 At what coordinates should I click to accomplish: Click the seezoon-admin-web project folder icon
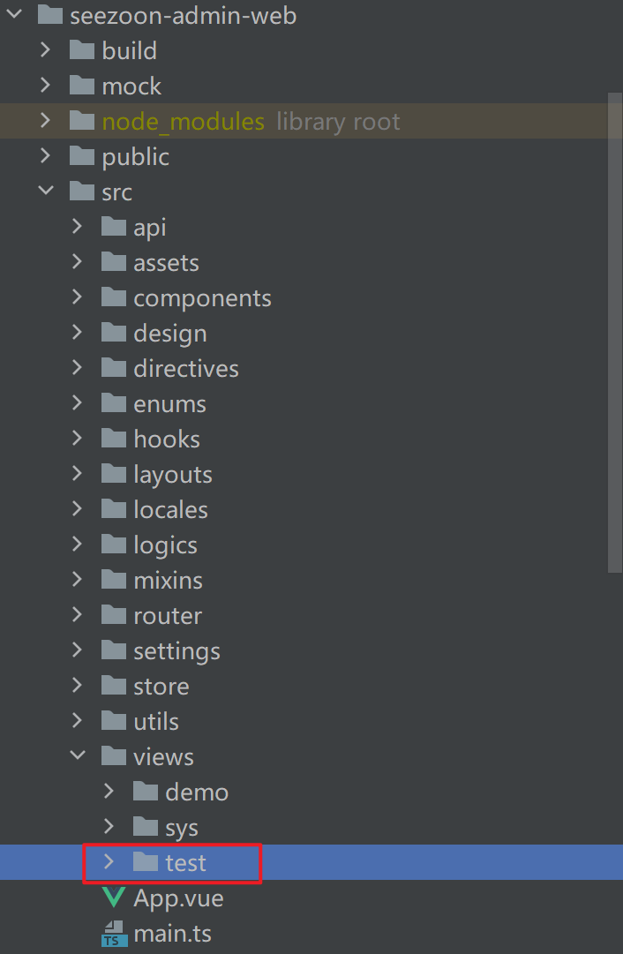50,15
